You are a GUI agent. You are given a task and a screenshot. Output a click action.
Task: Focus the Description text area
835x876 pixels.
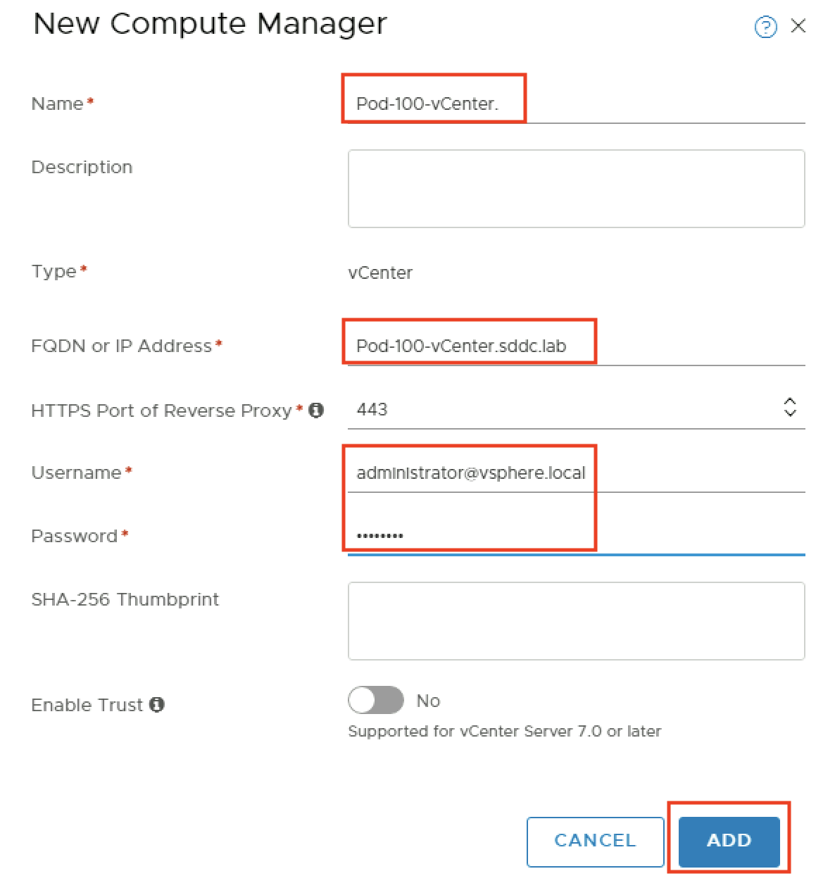(x=576, y=189)
